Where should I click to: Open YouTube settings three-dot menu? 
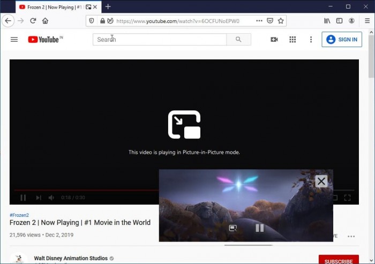pos(311,40)
